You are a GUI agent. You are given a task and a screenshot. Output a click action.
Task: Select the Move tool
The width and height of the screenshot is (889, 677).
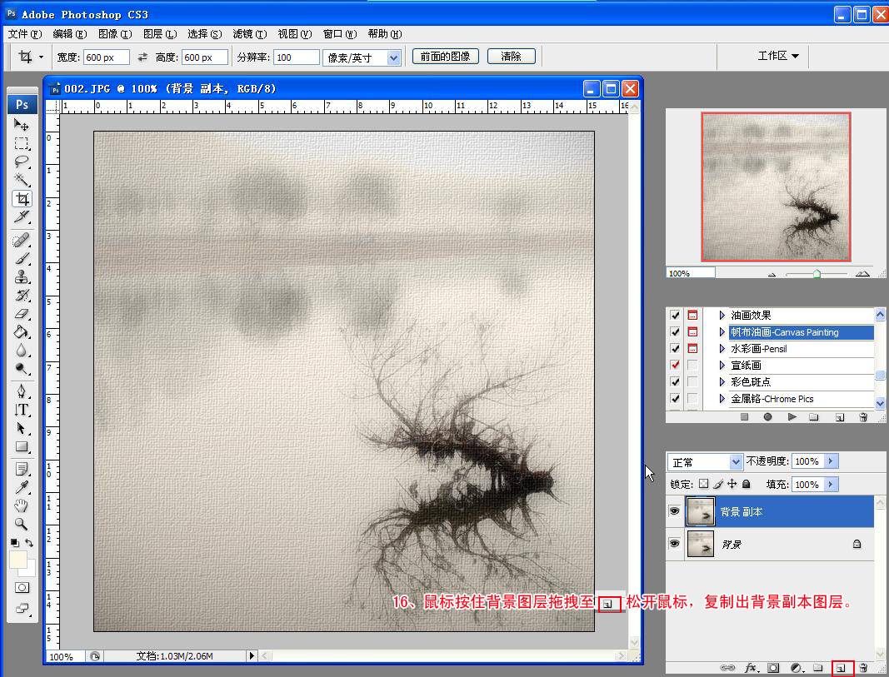[22, 125]
